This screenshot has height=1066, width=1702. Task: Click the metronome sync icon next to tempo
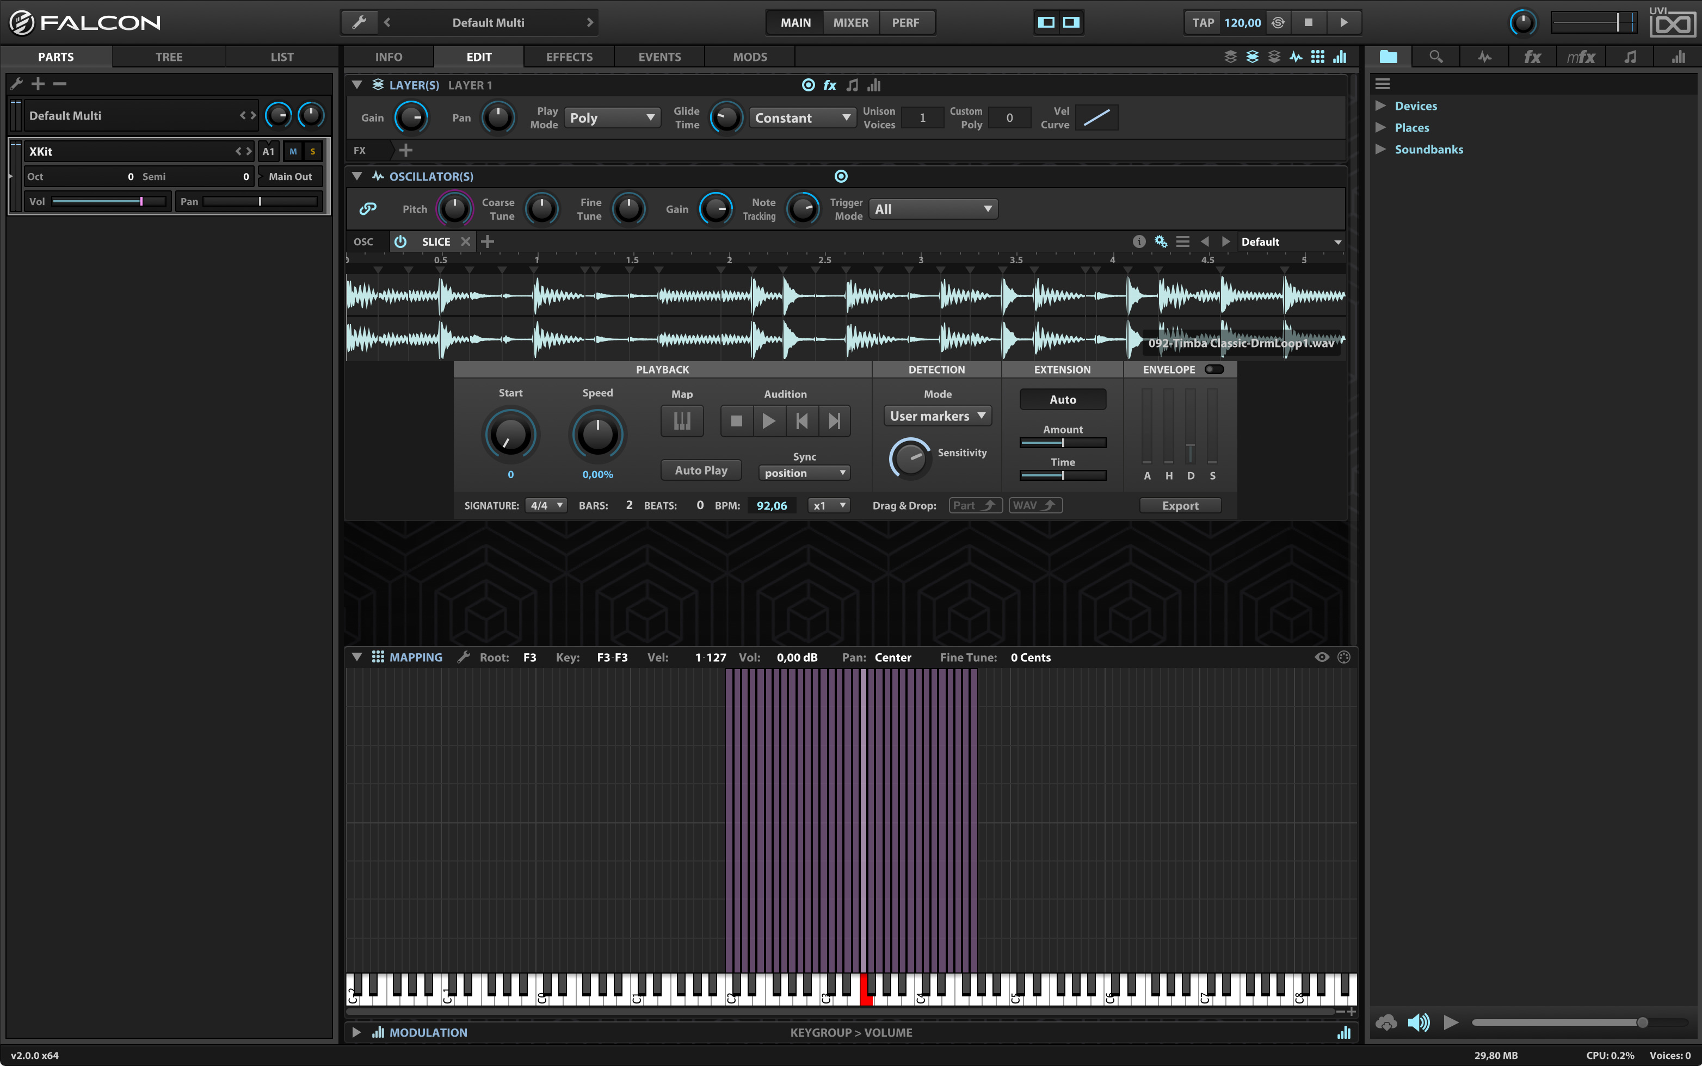coord(1278,22)
